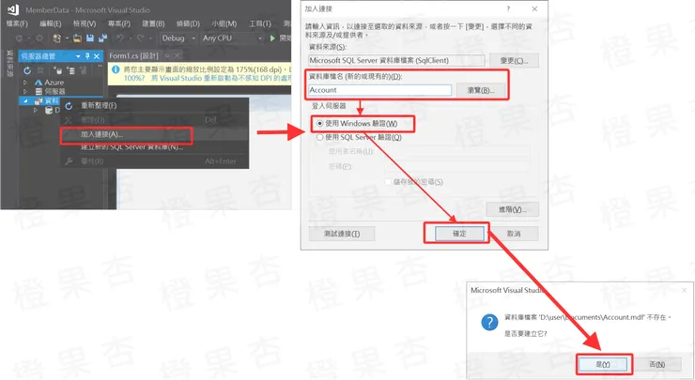Viewport: 695px width, 380px height.
Task: Open the 伺服器總管 window options dropdown arrow
Action: 78,56
